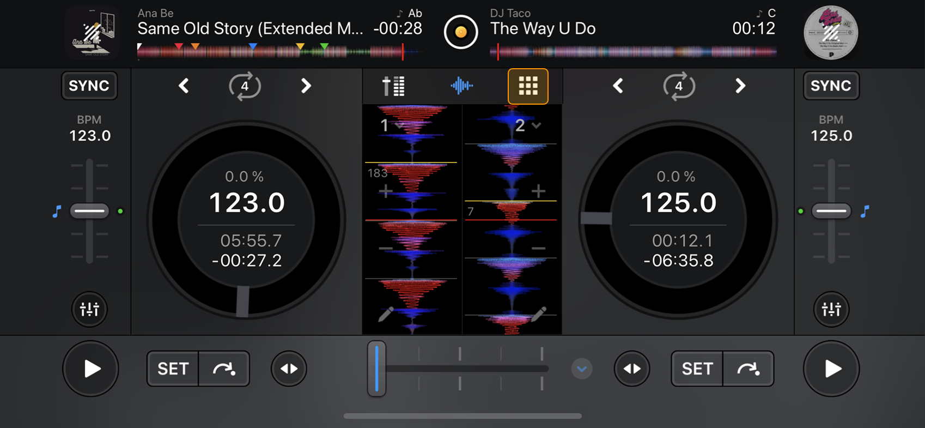925x428 pixels.
Task: Jump to the first orange cue marker
Action: pyautogui.click(x=196, y=47)
